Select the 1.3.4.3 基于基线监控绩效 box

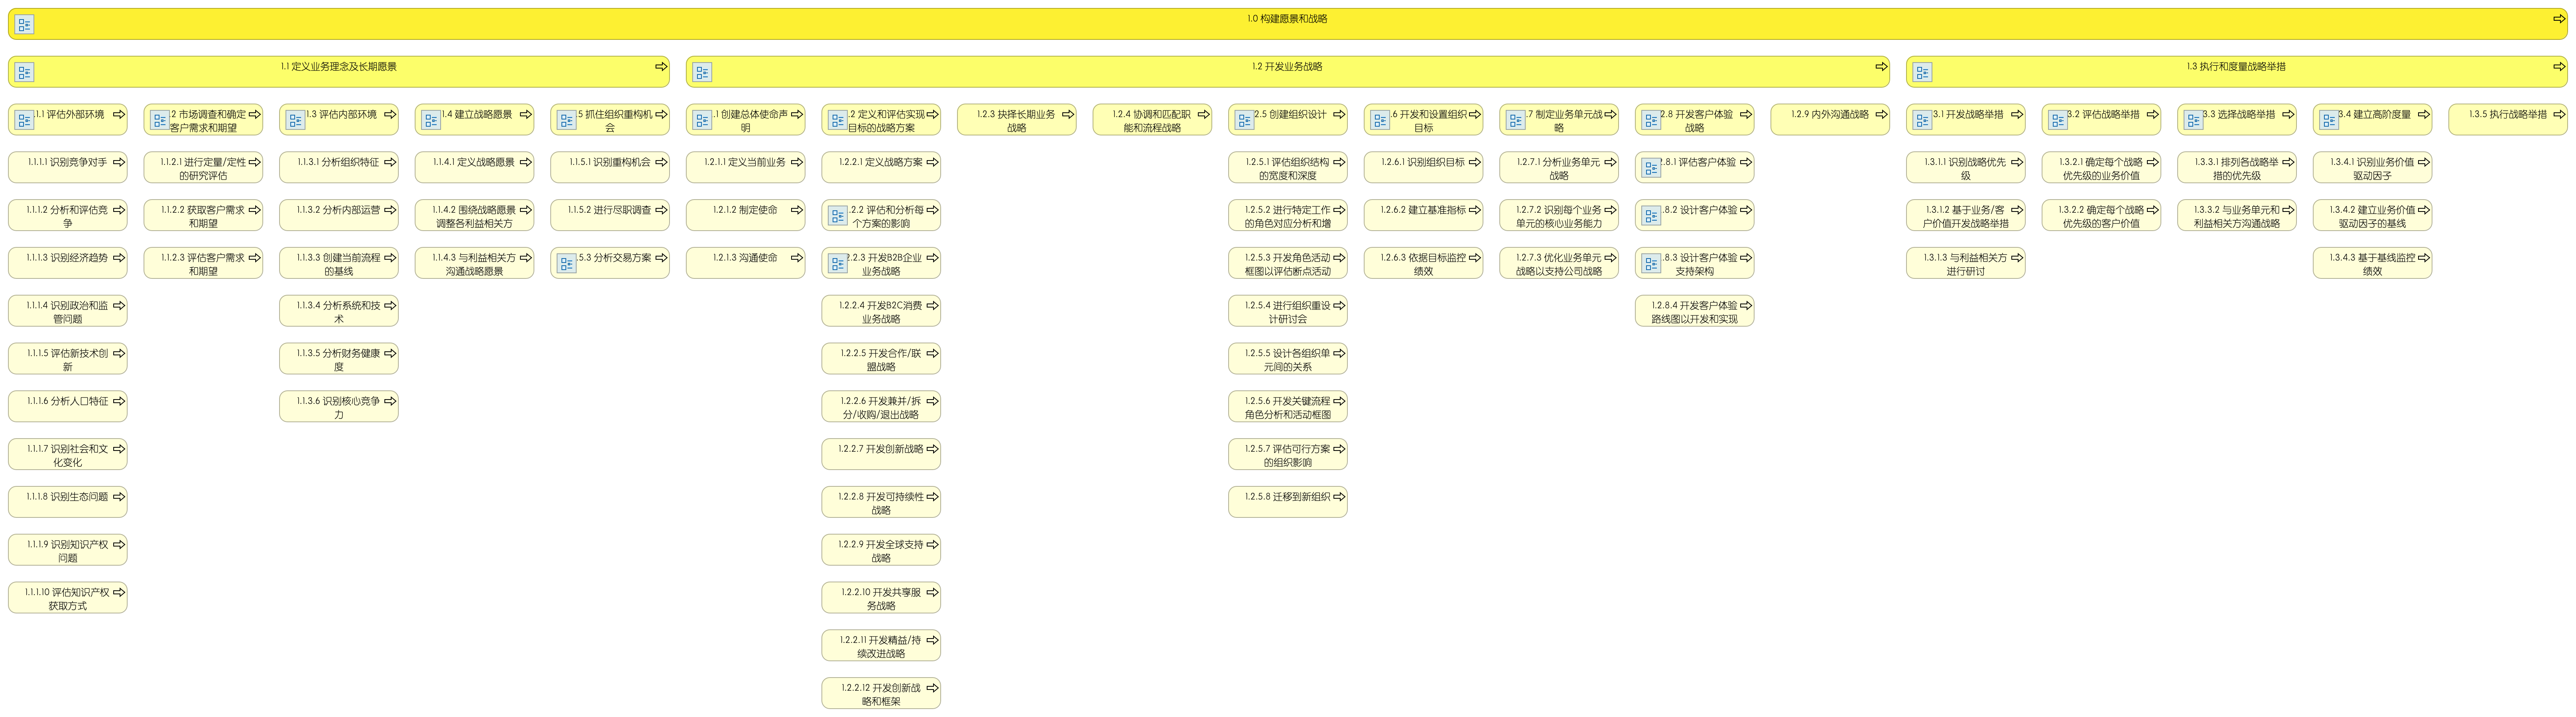point(2372,264)
